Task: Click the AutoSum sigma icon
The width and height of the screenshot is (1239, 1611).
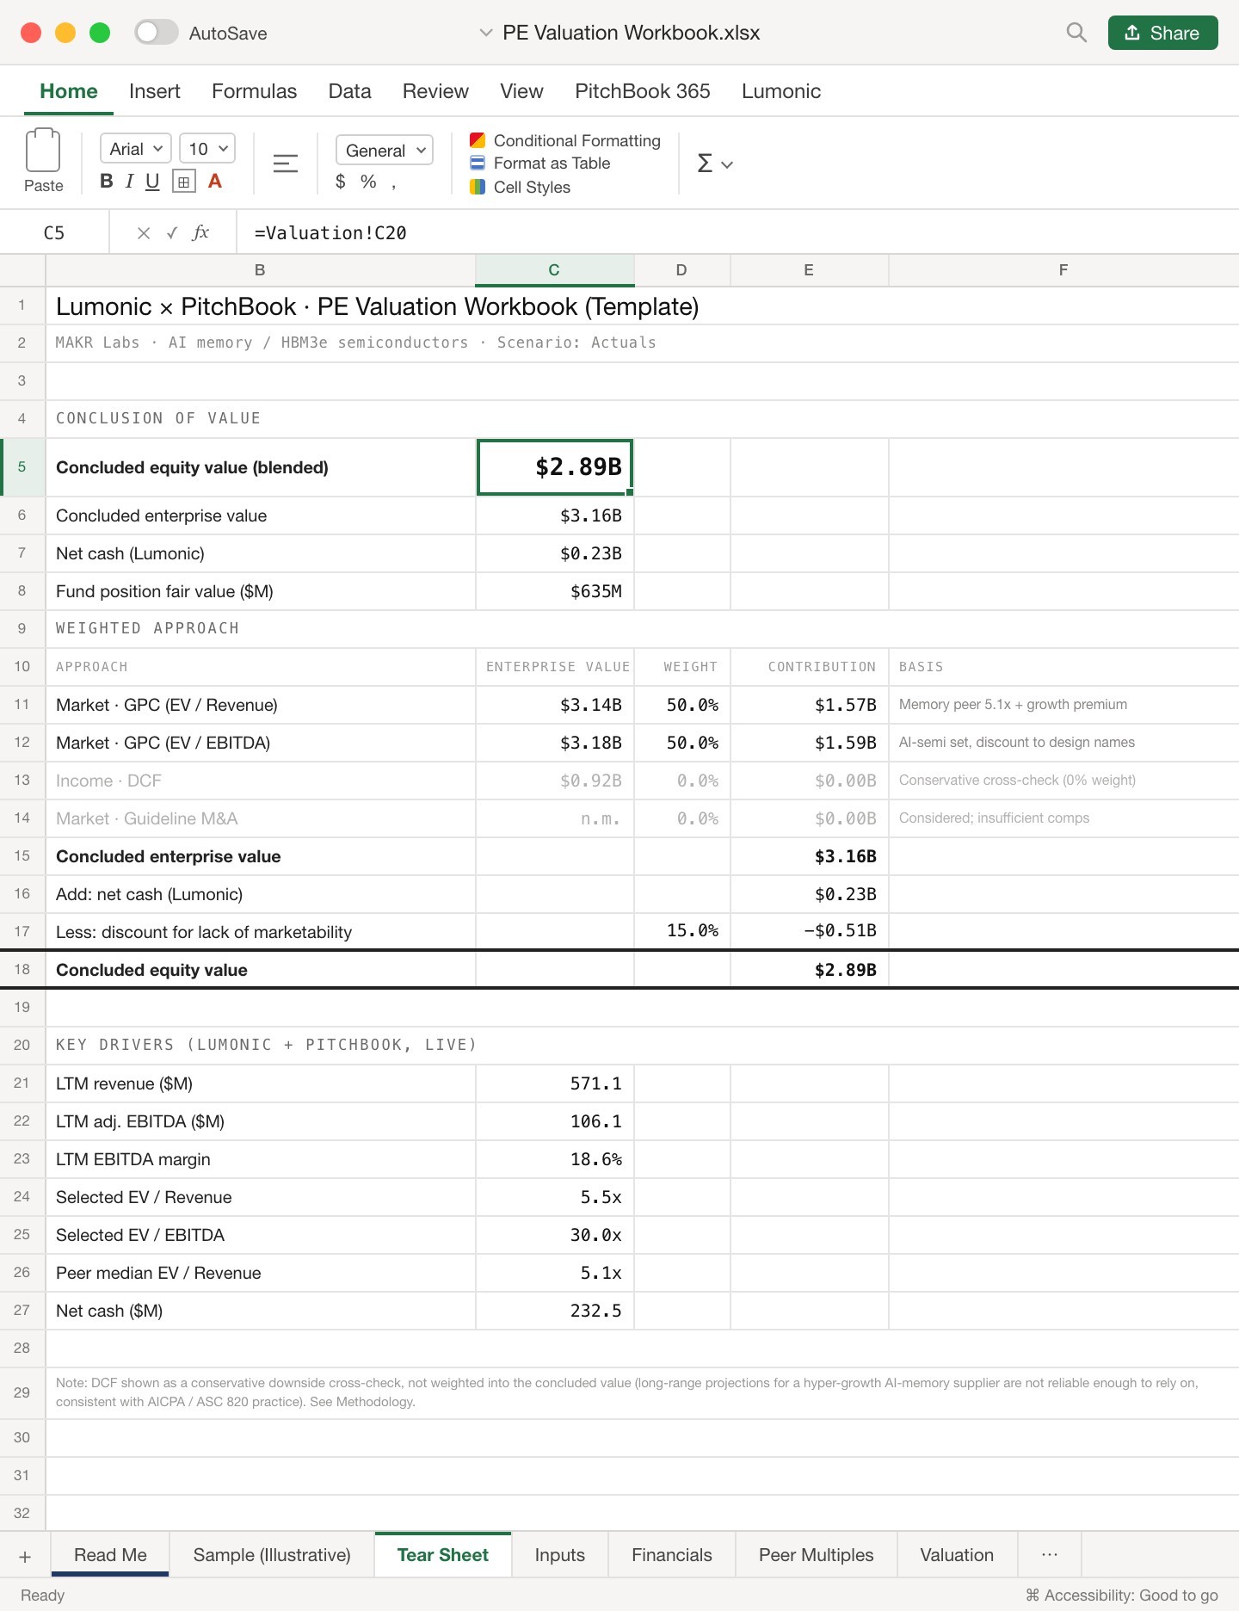Action: 705,163
